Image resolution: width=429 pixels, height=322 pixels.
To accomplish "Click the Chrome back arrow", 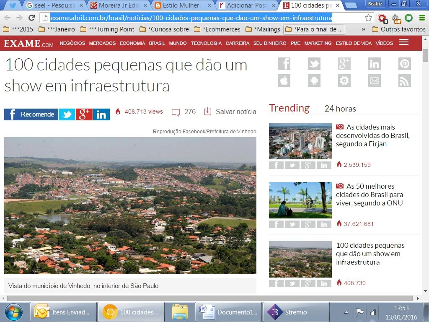I will pyautogui.click(x=8, y=18).
